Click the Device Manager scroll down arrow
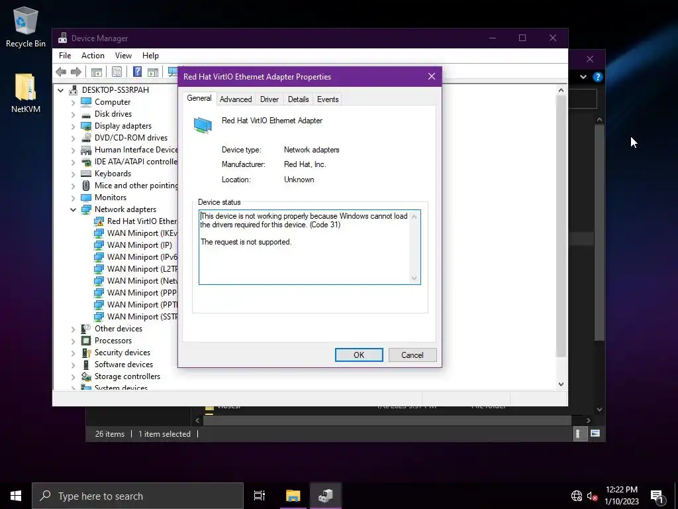 561,384
